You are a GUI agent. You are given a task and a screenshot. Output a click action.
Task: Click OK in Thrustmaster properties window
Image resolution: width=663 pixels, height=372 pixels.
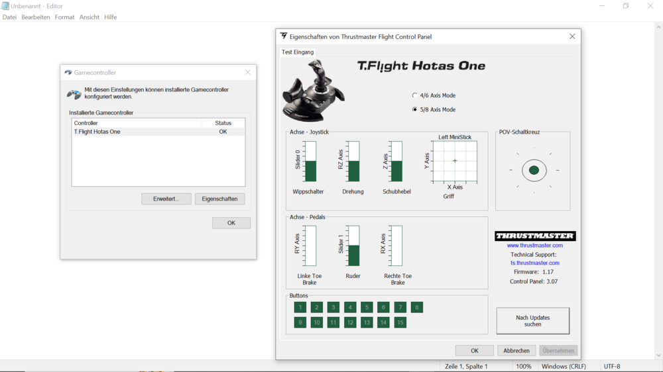tap(475, 350)
